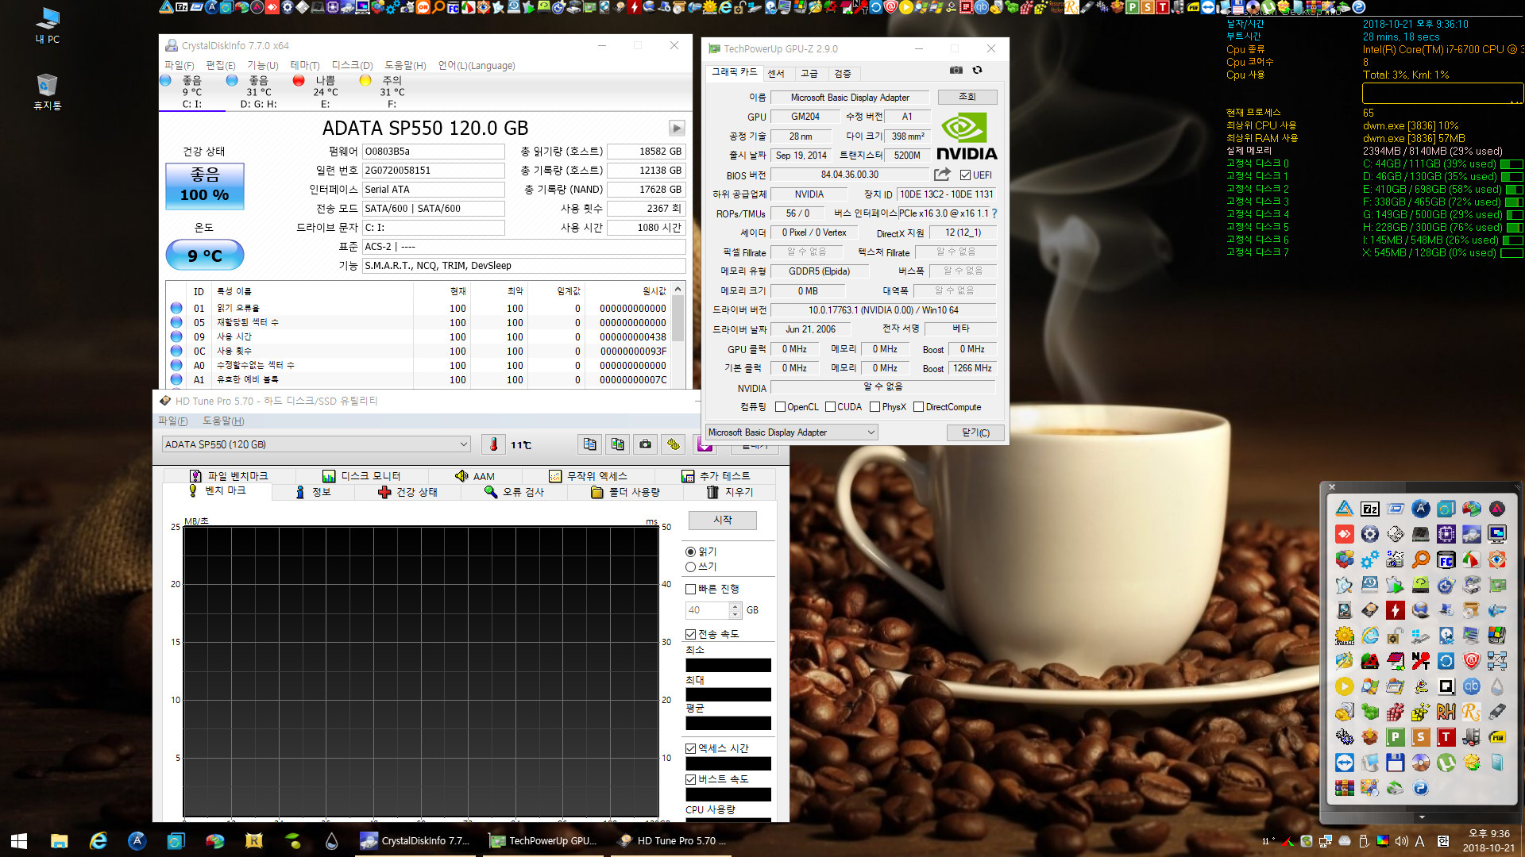Open 오류 검사 tab in HD Tune
The width and height of the screenshot is (1525, 857).
514,492
